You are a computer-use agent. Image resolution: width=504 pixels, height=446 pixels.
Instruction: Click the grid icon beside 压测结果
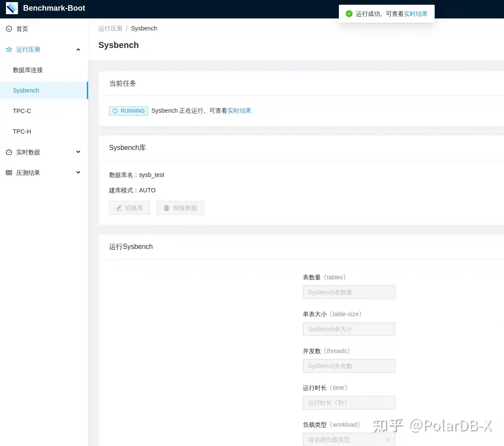(x=9, y=172)
